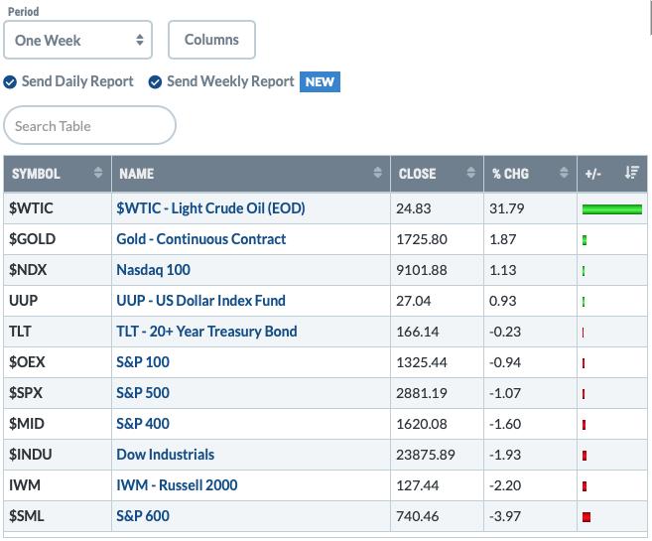
Task: Click the percent change value 1.87
Action: click(x=503, y=239)
